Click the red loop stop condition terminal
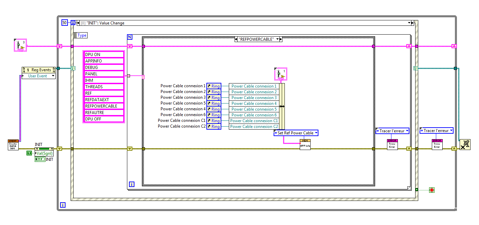Screen dimensions: 479x225 (432, 190)
